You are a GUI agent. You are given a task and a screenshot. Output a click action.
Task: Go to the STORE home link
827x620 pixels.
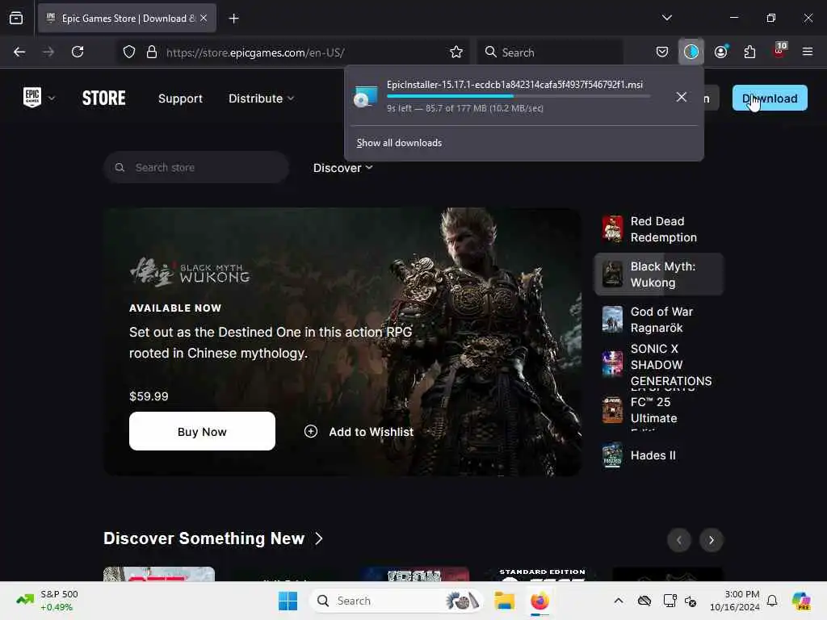pos(104,98)
